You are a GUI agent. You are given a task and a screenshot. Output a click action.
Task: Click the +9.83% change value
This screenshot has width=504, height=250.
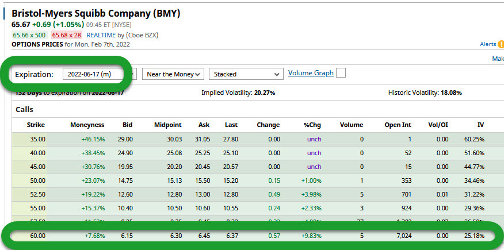click(311, 236)
